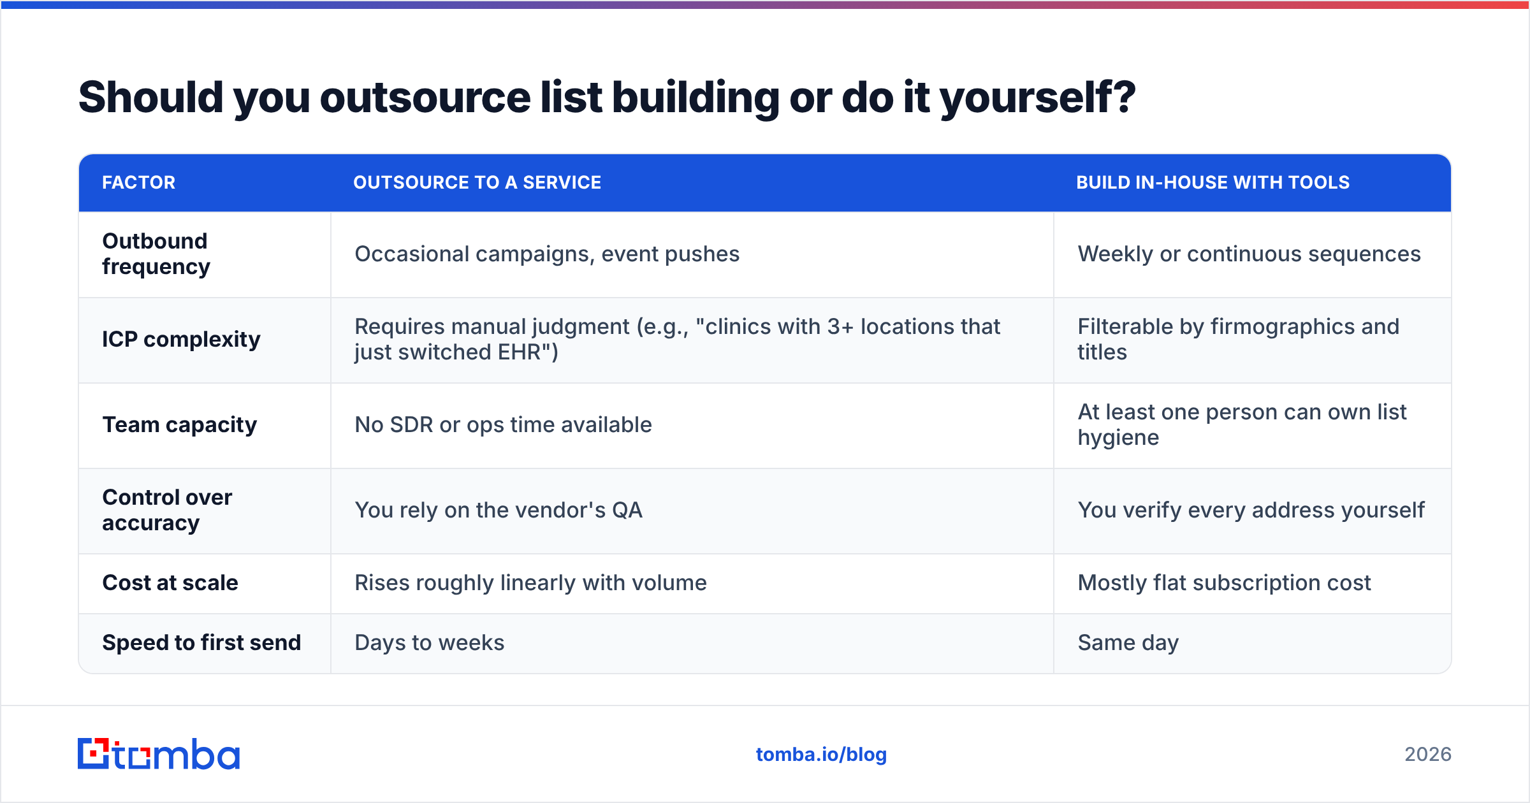
Task: Click the Outbound frequency row label
Action: 156,254
